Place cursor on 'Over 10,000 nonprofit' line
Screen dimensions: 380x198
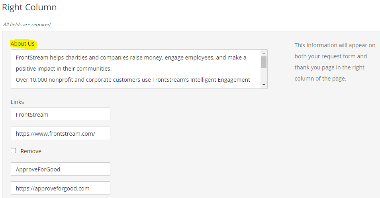pyautogui.click(x=133, y=80)
